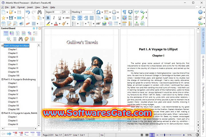206x137 pixels.
Task: Open the File menu
Action: point(7,7)
